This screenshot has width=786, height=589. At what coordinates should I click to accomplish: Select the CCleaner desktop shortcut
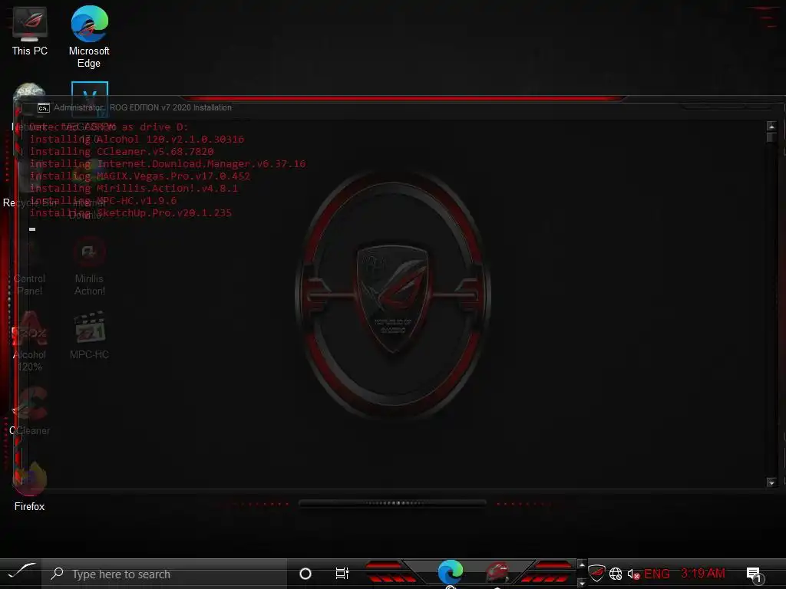(30, 411)
